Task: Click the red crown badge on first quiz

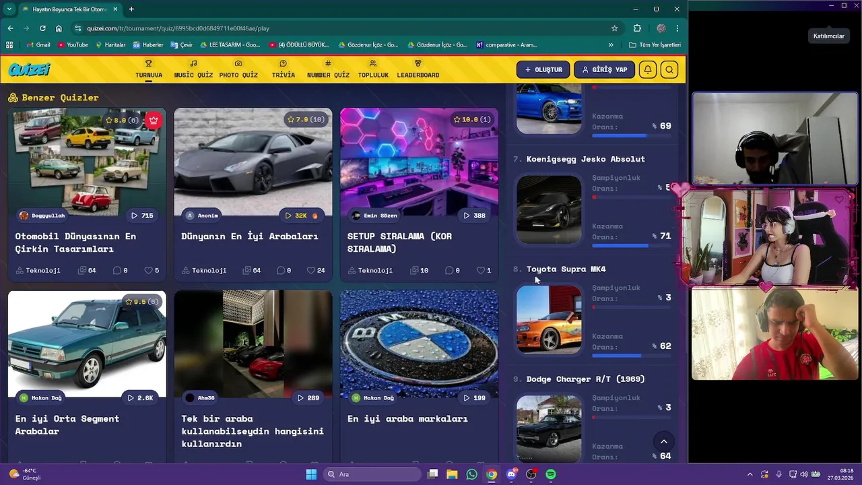Action: (x=154, y=121)
